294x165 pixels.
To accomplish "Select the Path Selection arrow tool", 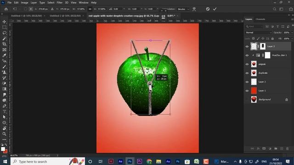I will point(4,117).
